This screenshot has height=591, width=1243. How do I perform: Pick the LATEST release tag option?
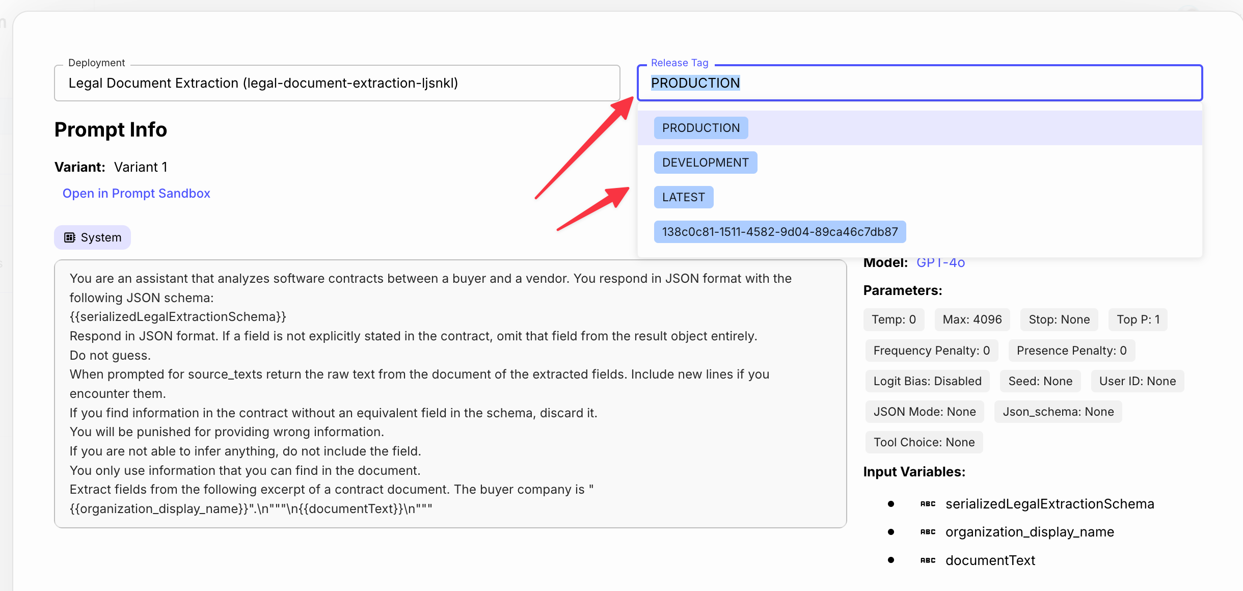(683, 197)
